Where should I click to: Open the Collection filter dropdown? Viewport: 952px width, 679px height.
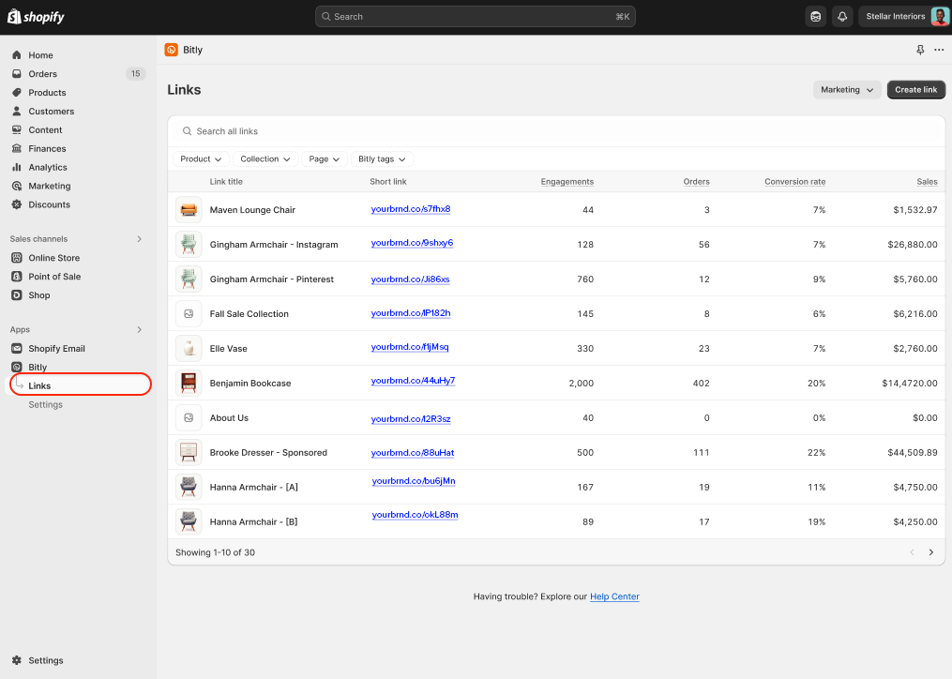(264, 158)
